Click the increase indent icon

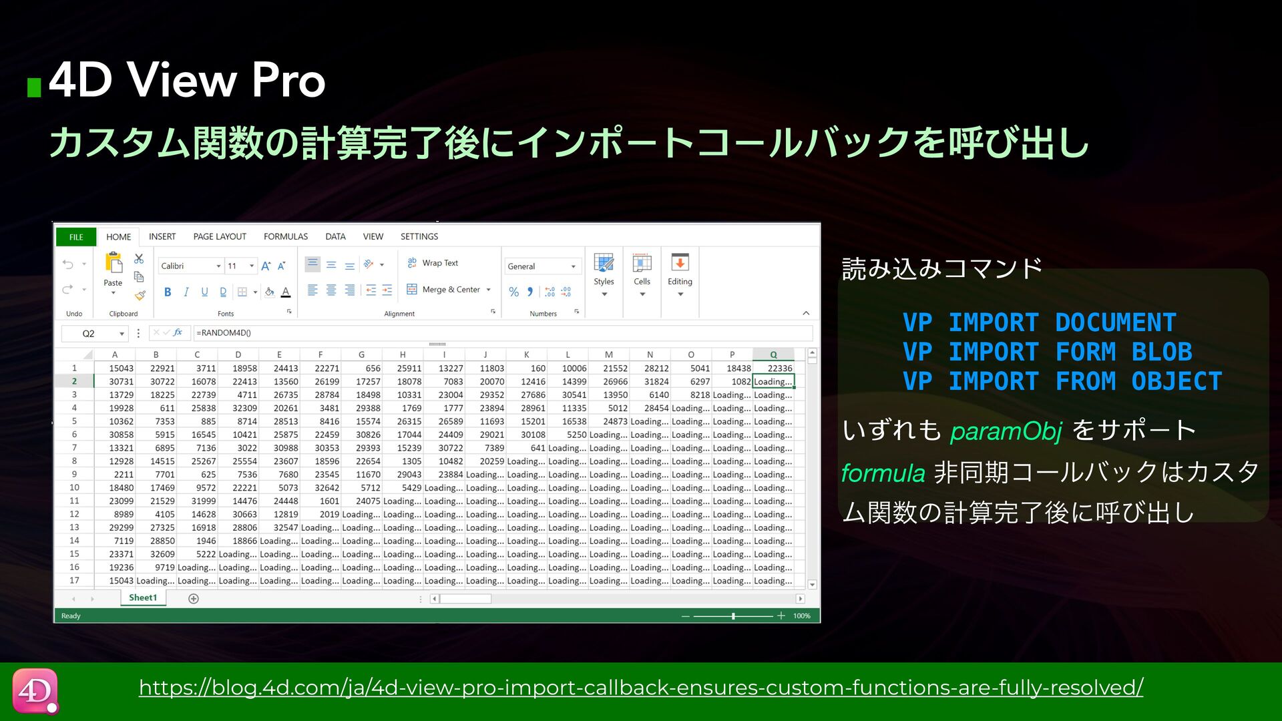(x=387, y=290)
